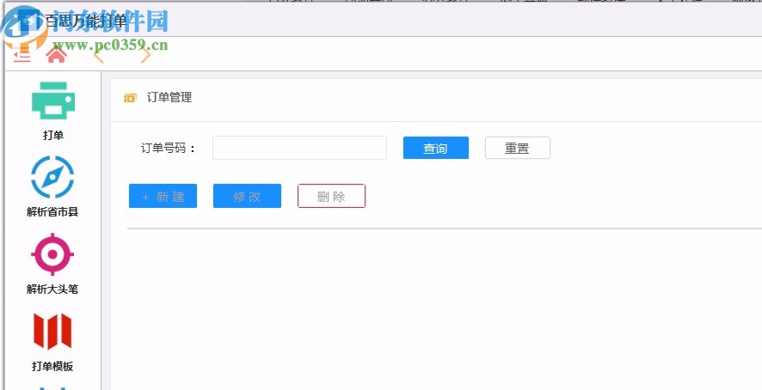Open the 解析大头笔 target icon
762x390 pixels.
52,254
